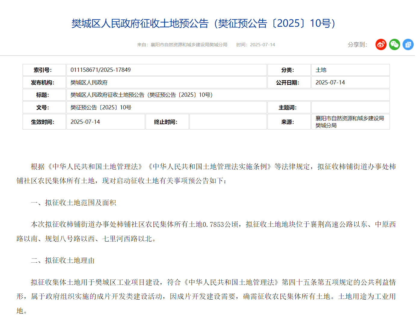Screen dimensions: 420x320
Task: Click the 公开日期 label cell
Action: coord(289,82)
